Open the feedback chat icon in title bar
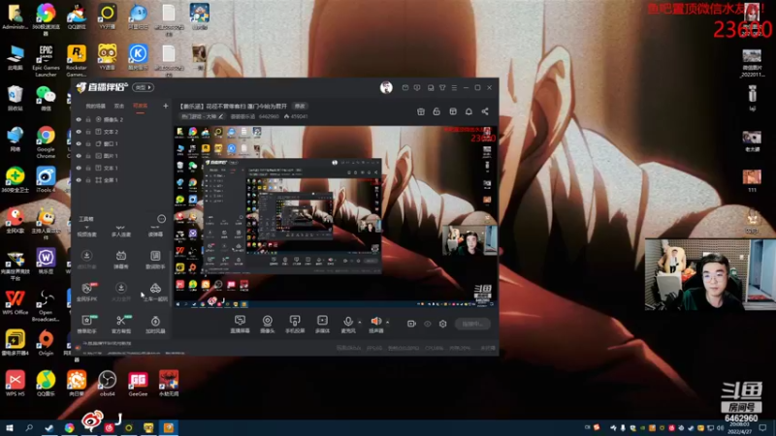 click(x=417, y=87)
